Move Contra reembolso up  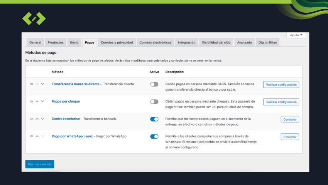(x=37, y=119)
